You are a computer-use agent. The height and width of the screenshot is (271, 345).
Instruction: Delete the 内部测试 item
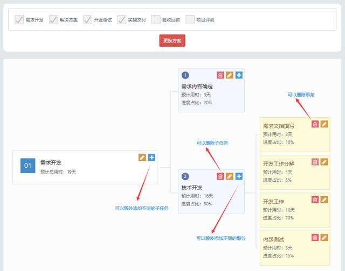(x=315, y=238)
